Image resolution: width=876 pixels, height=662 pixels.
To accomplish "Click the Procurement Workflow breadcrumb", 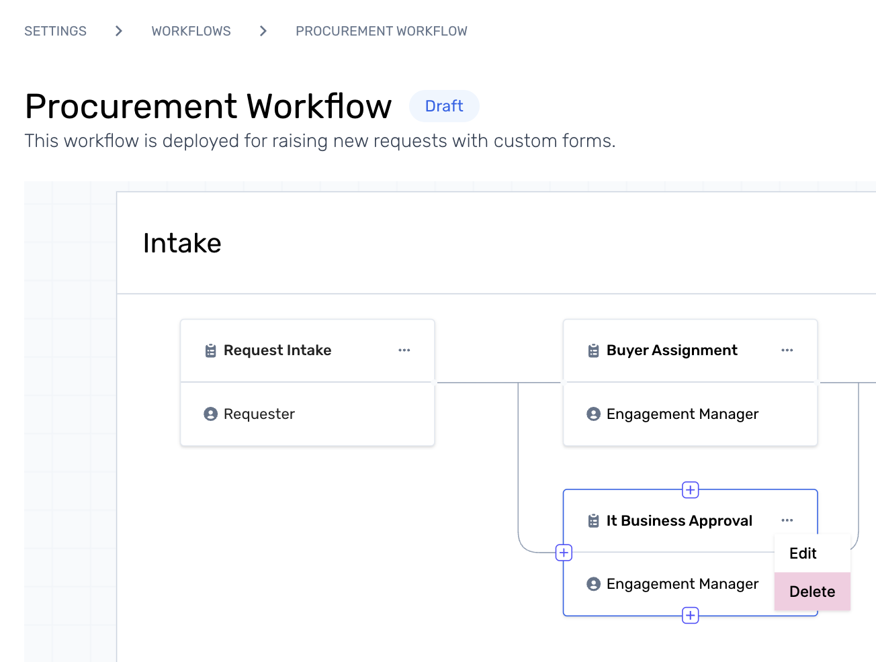I will 381,32.
